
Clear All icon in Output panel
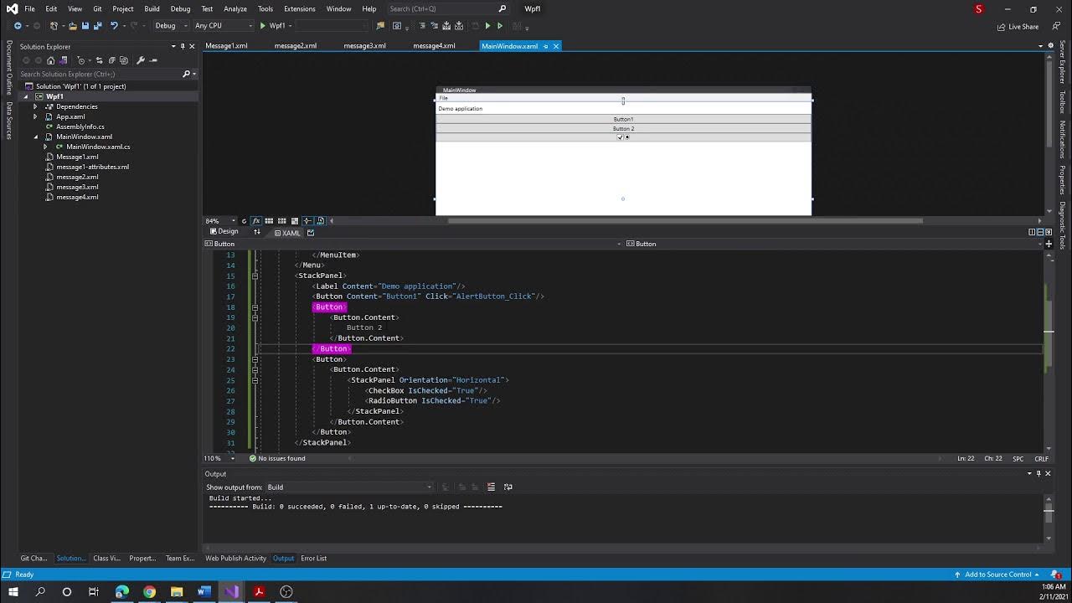click(491, 487)
